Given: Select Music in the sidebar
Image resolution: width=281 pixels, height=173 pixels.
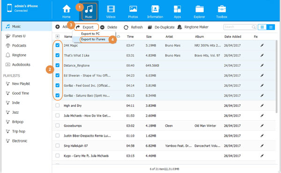Looking at the screenshot, I should click(x=27, y=27).
